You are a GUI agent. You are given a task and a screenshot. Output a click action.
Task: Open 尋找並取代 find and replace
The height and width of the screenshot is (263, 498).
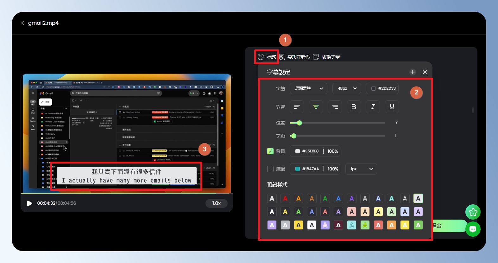click(295, 57)
